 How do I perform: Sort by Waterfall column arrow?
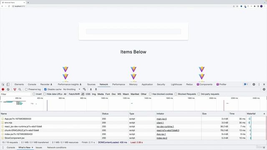[264, 114]
